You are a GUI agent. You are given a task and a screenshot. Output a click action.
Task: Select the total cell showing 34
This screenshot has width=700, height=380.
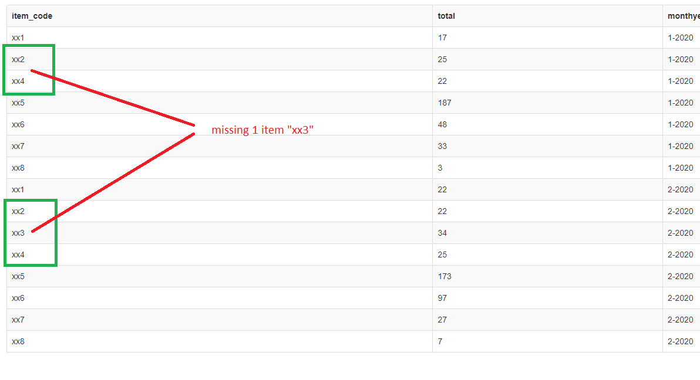442,233
